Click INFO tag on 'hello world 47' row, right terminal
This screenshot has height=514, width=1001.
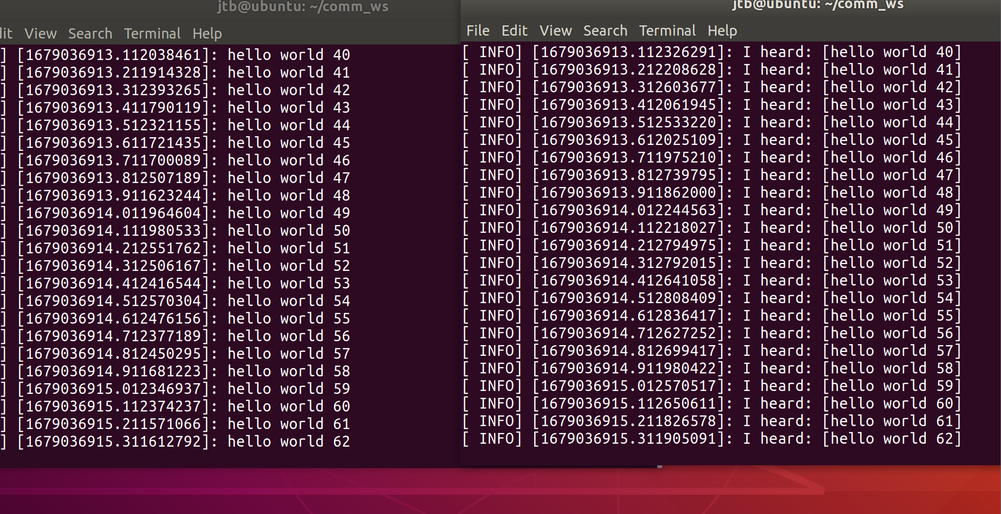496,175
